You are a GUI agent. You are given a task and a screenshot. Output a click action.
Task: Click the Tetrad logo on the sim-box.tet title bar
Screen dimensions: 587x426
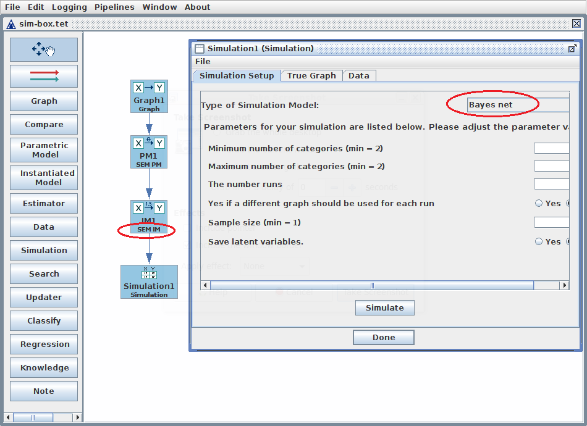[x=11, y=23]
